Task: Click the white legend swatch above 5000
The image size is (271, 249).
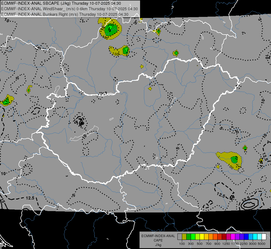Action: 264,237
